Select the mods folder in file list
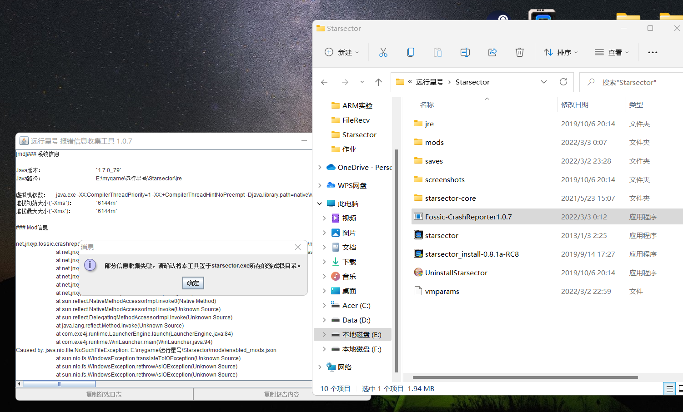Image resolution: width=683 pixels, height=412 pixels. pos(434,143)
